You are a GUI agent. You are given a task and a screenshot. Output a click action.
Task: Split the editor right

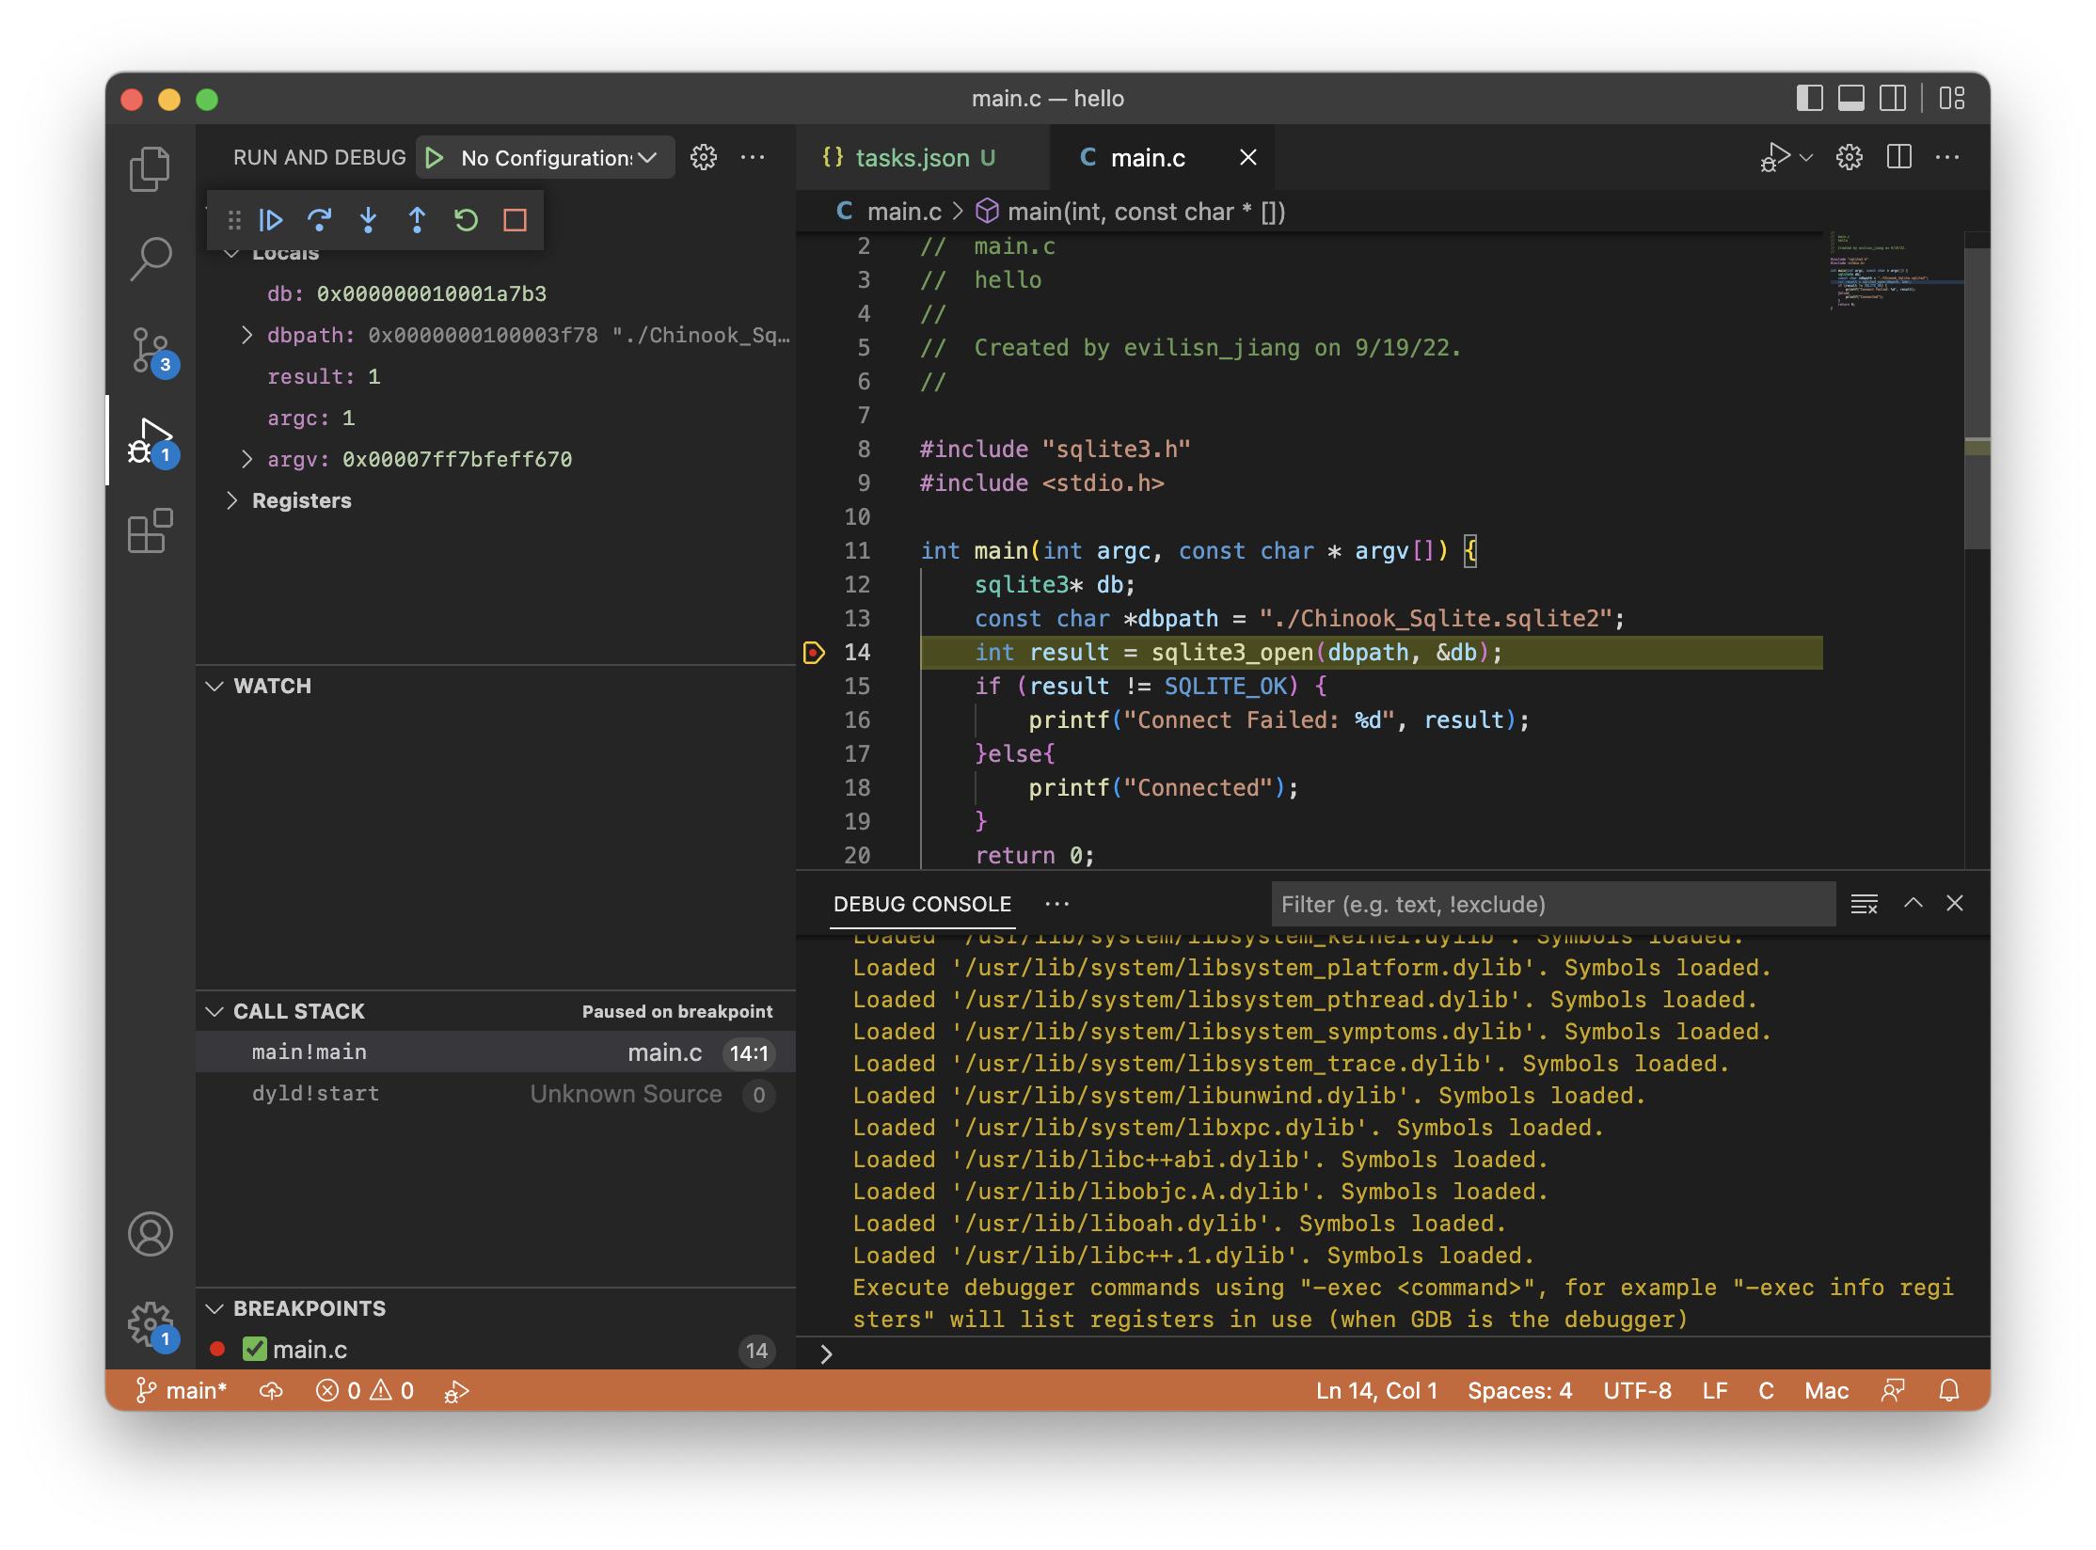1899,157
